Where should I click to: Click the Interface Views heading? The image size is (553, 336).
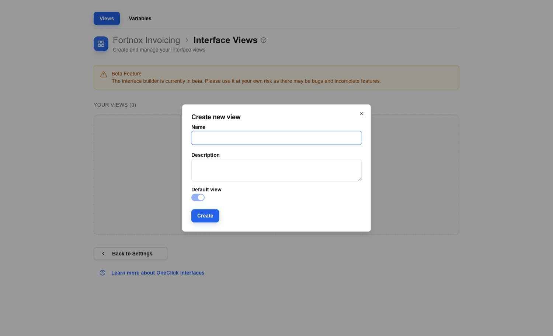pyautogui.click(x=226, y=40)
